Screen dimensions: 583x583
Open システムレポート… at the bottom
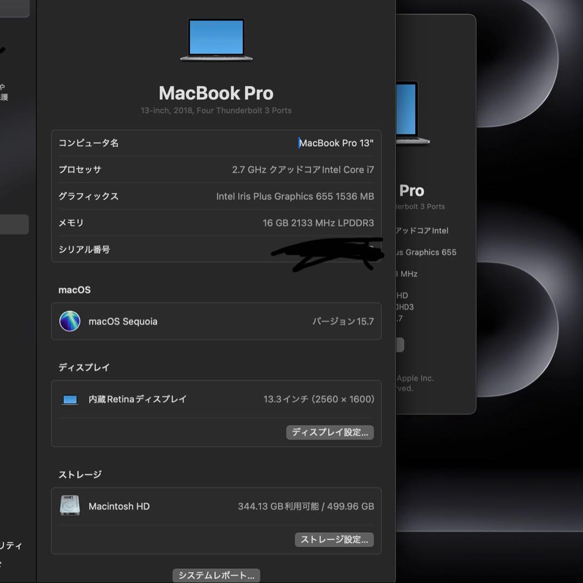(215, 575)
